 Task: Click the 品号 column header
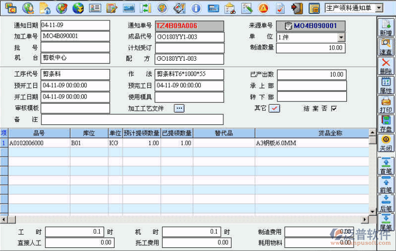[x=39, y=133]
